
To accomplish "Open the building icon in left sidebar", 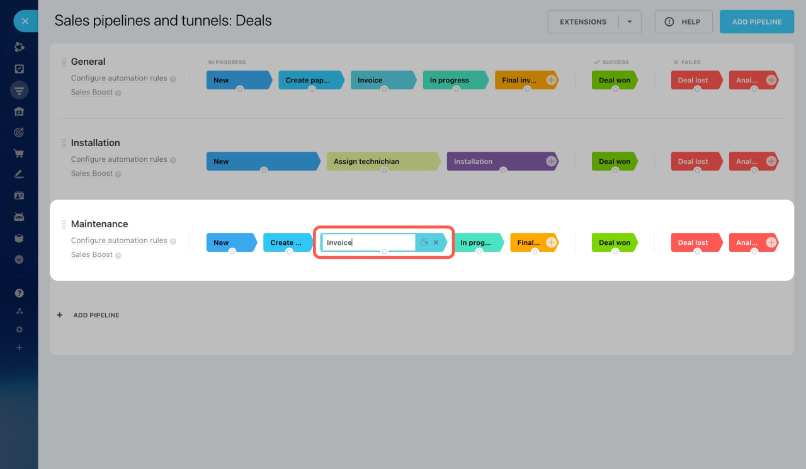I will 19,111.
